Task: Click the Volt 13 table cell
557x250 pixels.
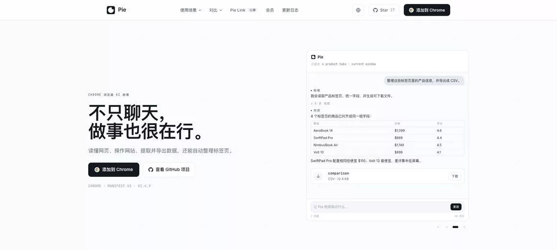Action: point(318,152)
